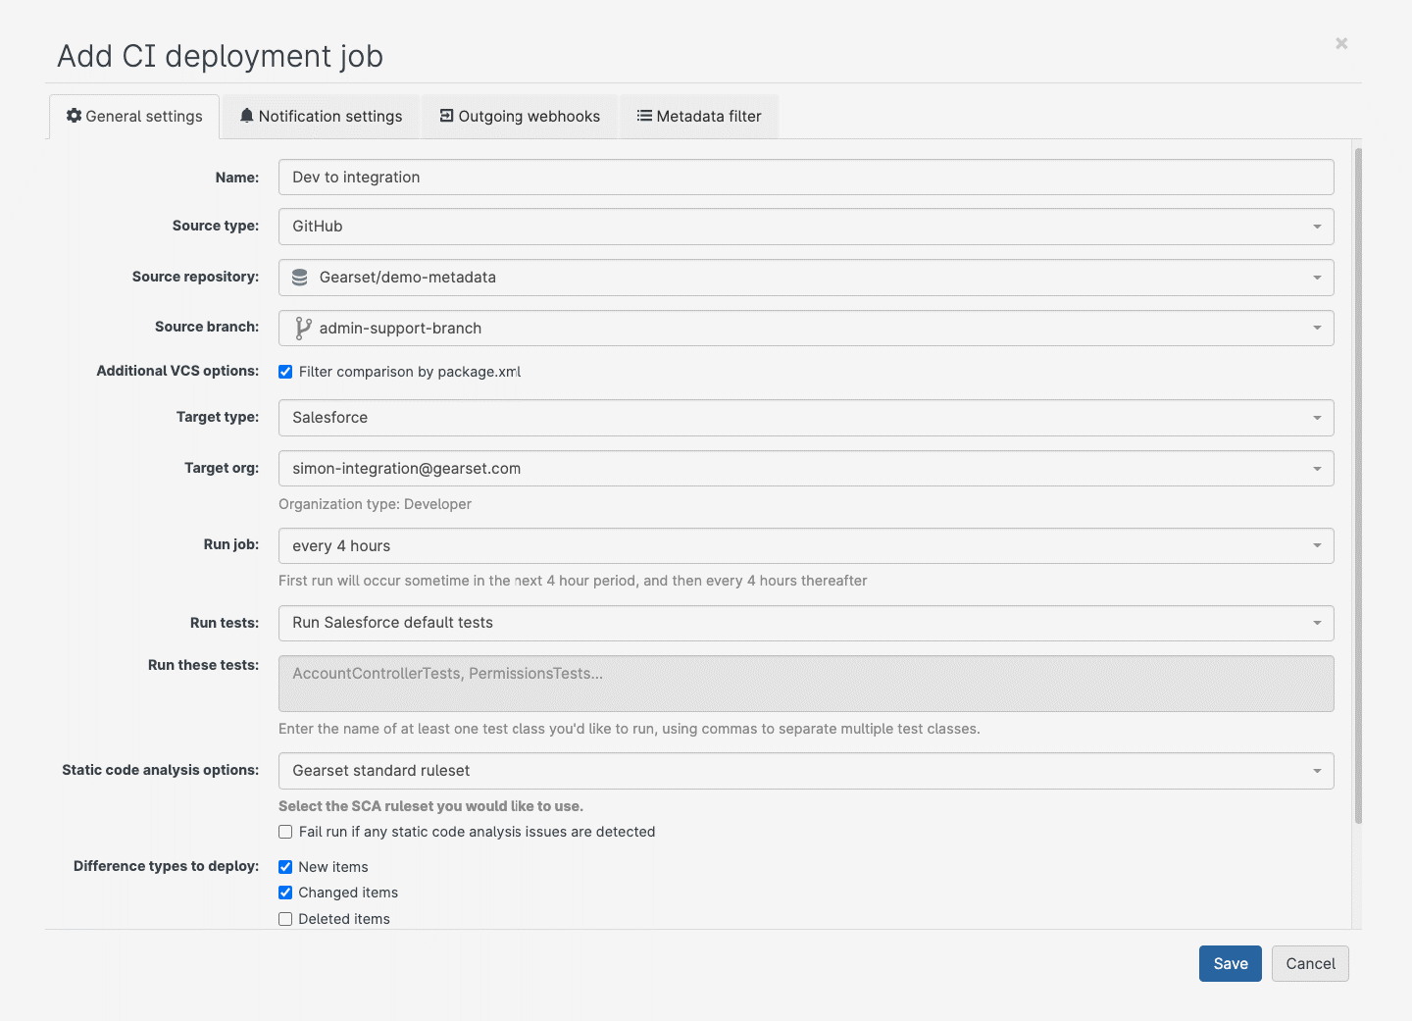Click the 'First run will occur' hint text
This screenshot has height=1021, width=1412.
(573, 581)
